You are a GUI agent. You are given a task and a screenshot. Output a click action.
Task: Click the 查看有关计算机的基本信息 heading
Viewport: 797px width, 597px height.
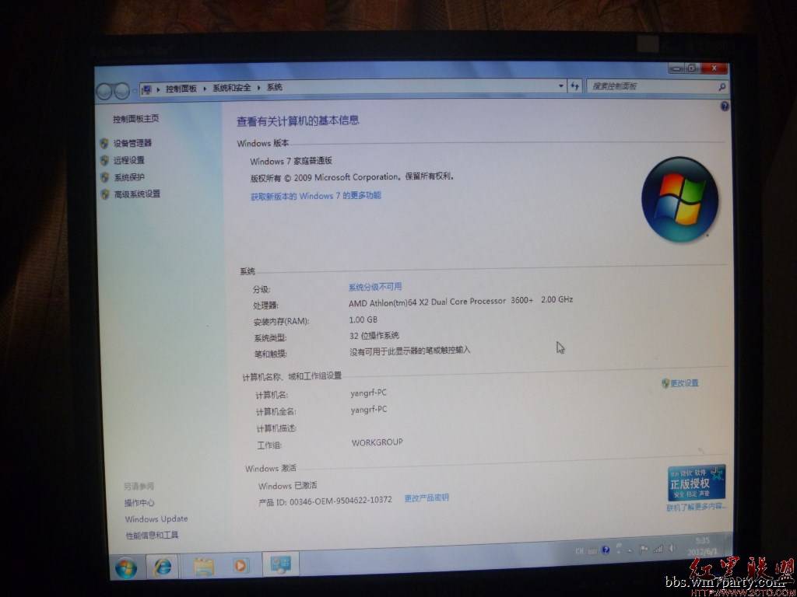pyautogui.click(x=298, y=120)
